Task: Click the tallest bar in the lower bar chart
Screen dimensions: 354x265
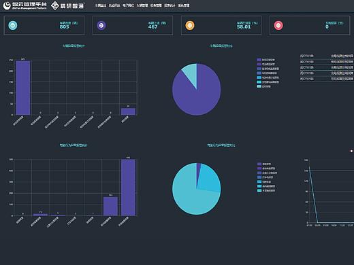Action: (x=128, y=188)
